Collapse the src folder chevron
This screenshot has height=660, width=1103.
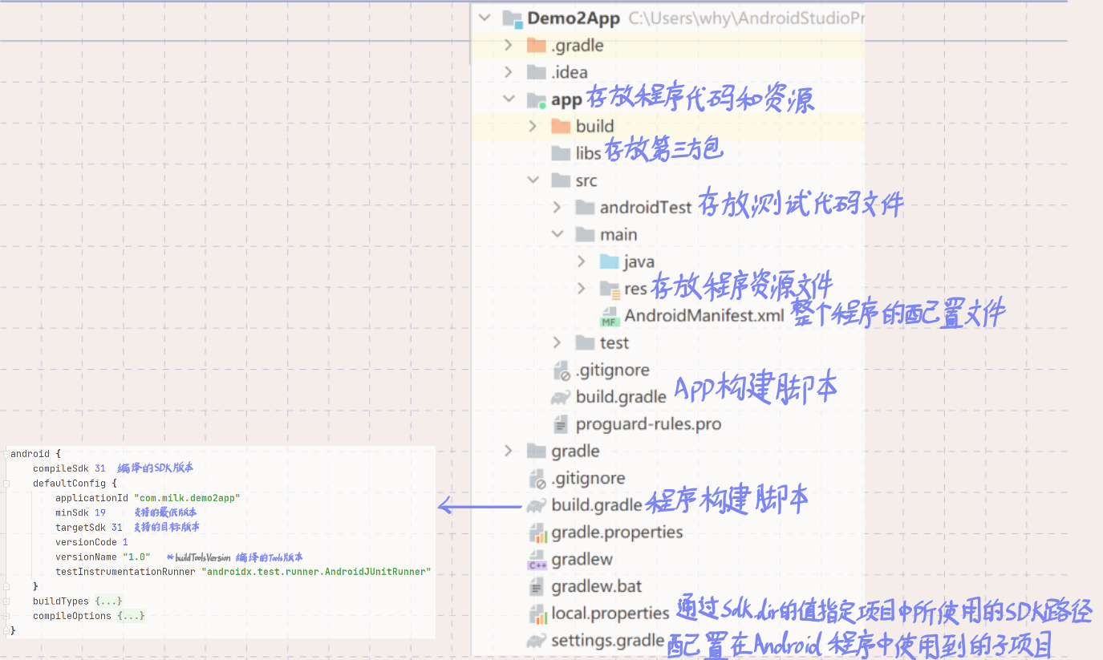pos(533,180)
